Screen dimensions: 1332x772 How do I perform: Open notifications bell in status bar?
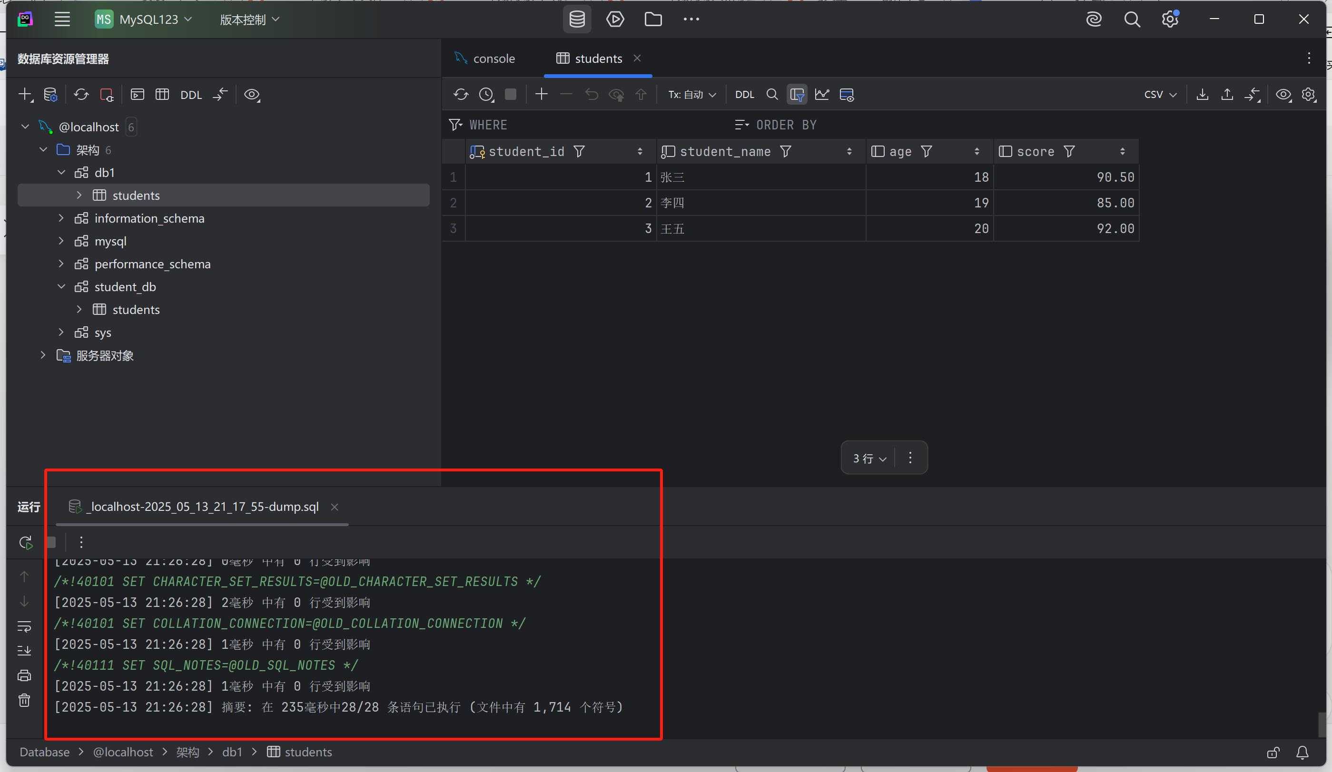coord(1302,752)
